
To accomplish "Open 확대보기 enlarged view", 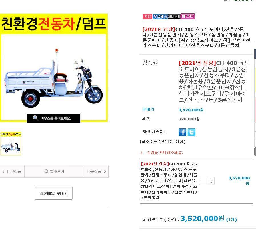I will pyautogui.click(x=54, y=171).
